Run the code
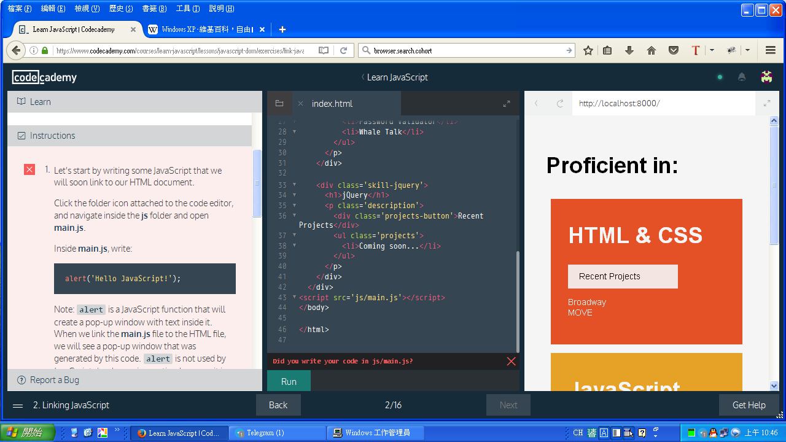Screen dimensions: 786x442 (x=289, y=381)
